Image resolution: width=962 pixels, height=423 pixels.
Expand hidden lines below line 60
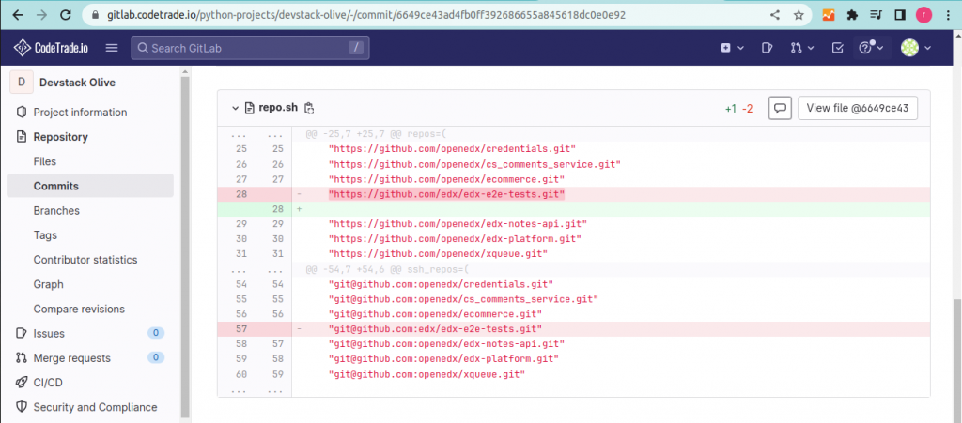[254, 390]
